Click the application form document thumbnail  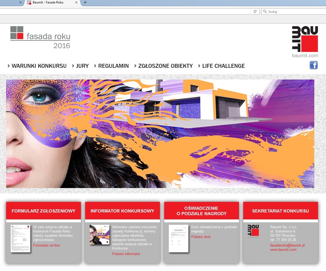click(20, 239)
